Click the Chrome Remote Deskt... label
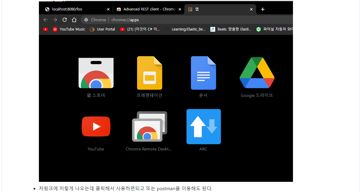The image size is (360, 192). tap(149, 149)
